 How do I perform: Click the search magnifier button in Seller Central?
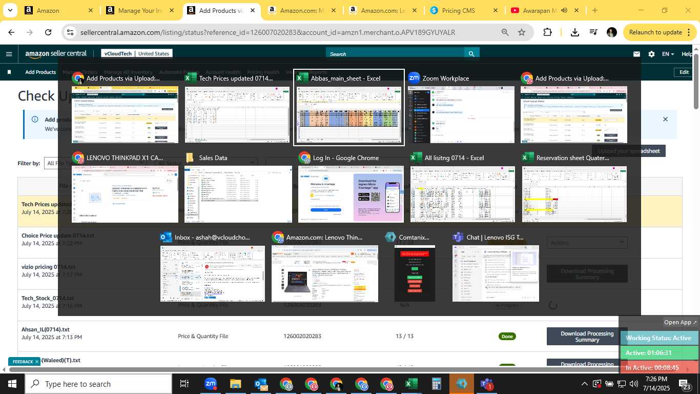tap(471, 54)
